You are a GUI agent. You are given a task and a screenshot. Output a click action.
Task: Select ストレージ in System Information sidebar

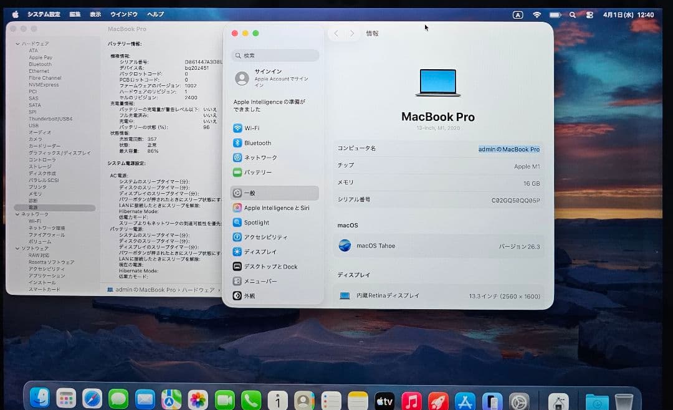click(40, 166)
